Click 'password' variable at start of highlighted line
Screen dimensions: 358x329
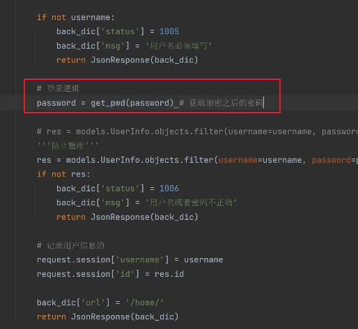[56, 103]
